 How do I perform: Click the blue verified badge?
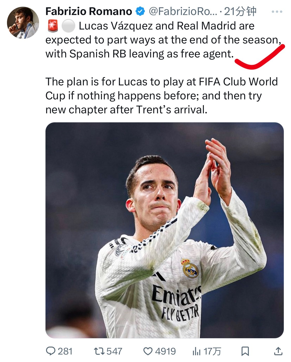140,11
